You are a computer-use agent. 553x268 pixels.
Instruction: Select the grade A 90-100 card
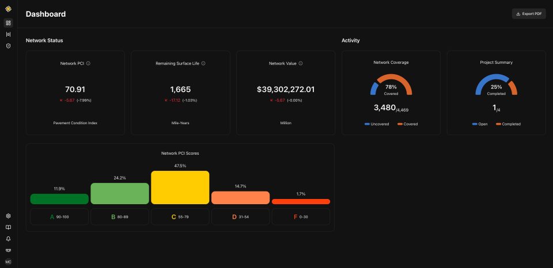pos(59,217)
